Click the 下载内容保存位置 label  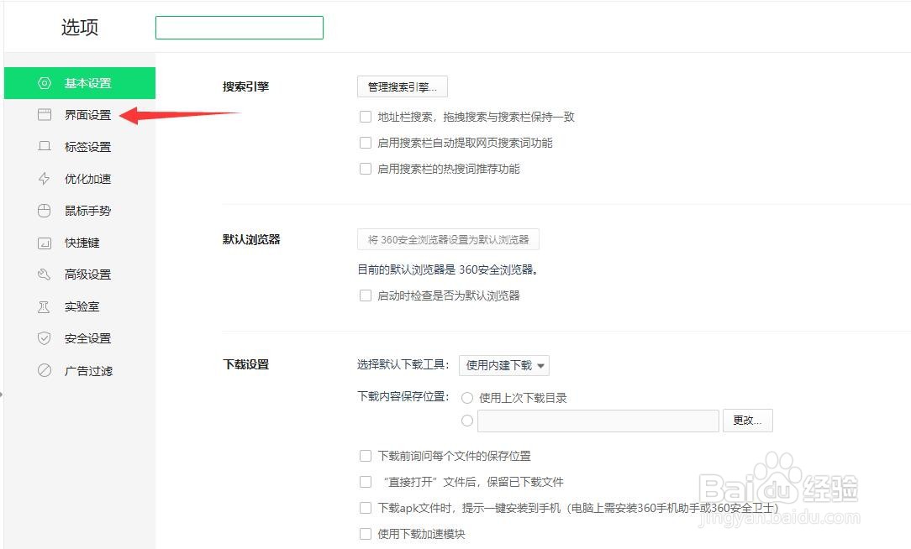click(403, 396)
